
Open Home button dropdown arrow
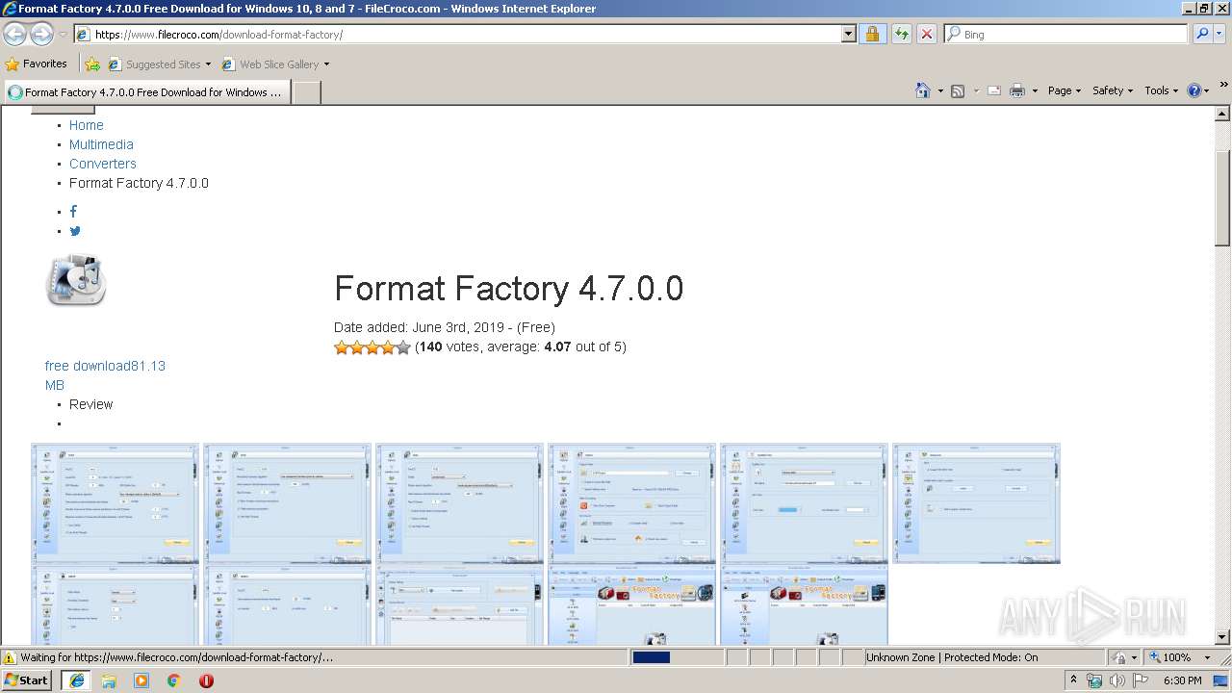(x=938, y=90)
